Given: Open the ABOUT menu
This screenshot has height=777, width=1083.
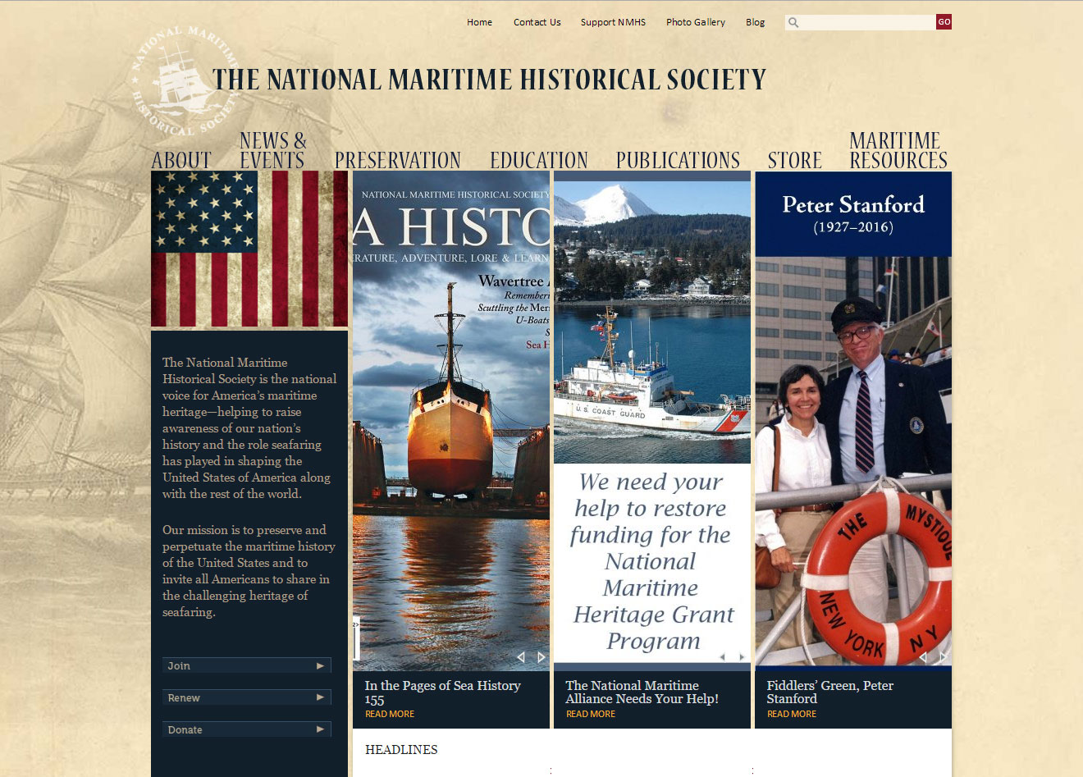Looking at the screenshot, I should [181, 160].
